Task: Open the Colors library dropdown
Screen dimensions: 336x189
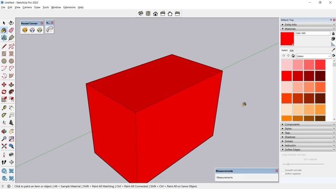Action: click(313, 56)
